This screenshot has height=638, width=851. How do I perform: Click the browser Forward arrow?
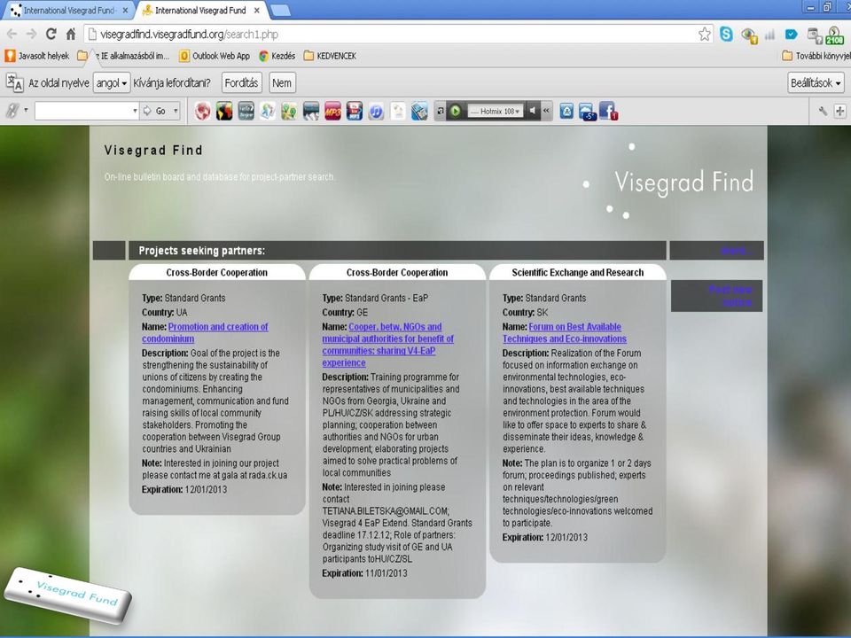tap(32, 35)
